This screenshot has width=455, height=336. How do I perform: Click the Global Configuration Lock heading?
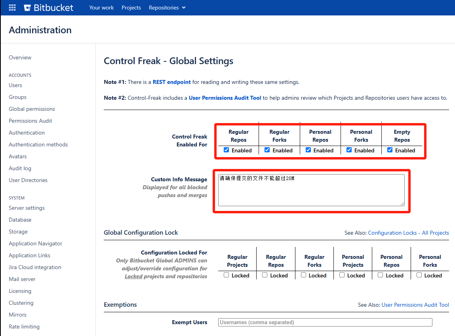141,232
